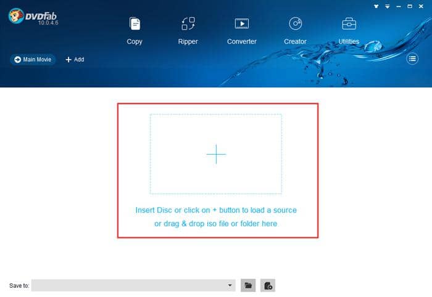Minimize the DVDFab window
Image resolution: width=432 pixels, height=297 pixels.
click(x=400, y=7)
